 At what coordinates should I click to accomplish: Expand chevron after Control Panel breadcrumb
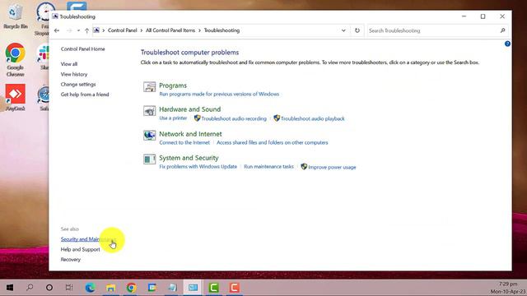pyautogui.click(x=141, y=30)
